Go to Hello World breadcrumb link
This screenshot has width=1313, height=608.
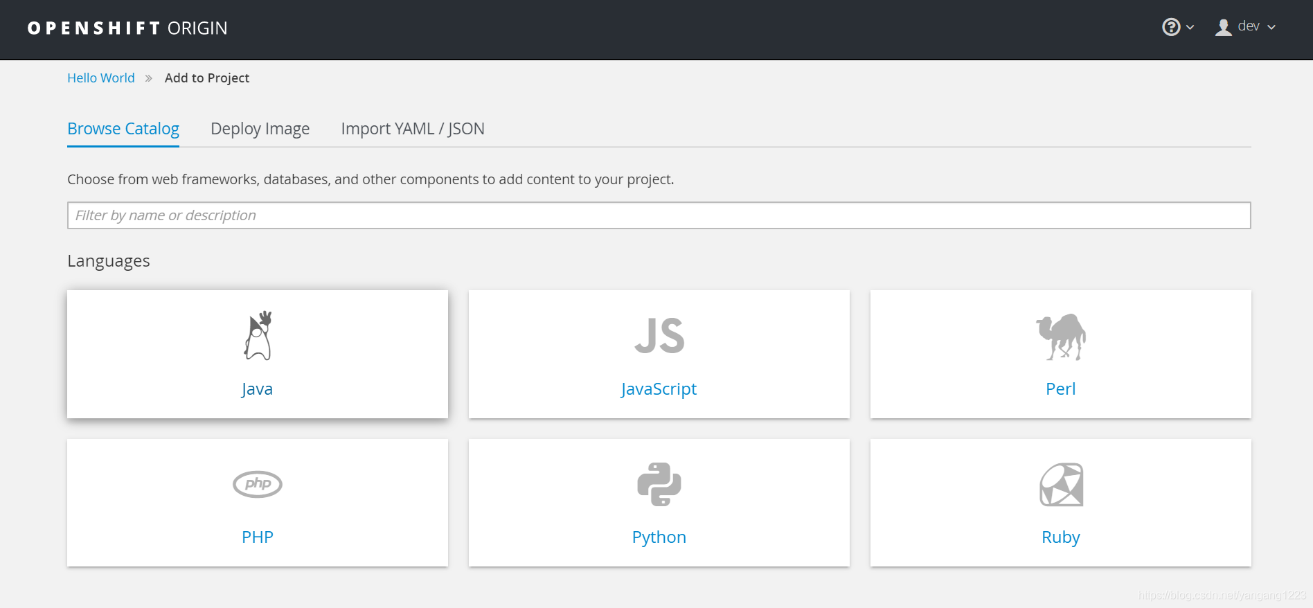pos(101,78)
